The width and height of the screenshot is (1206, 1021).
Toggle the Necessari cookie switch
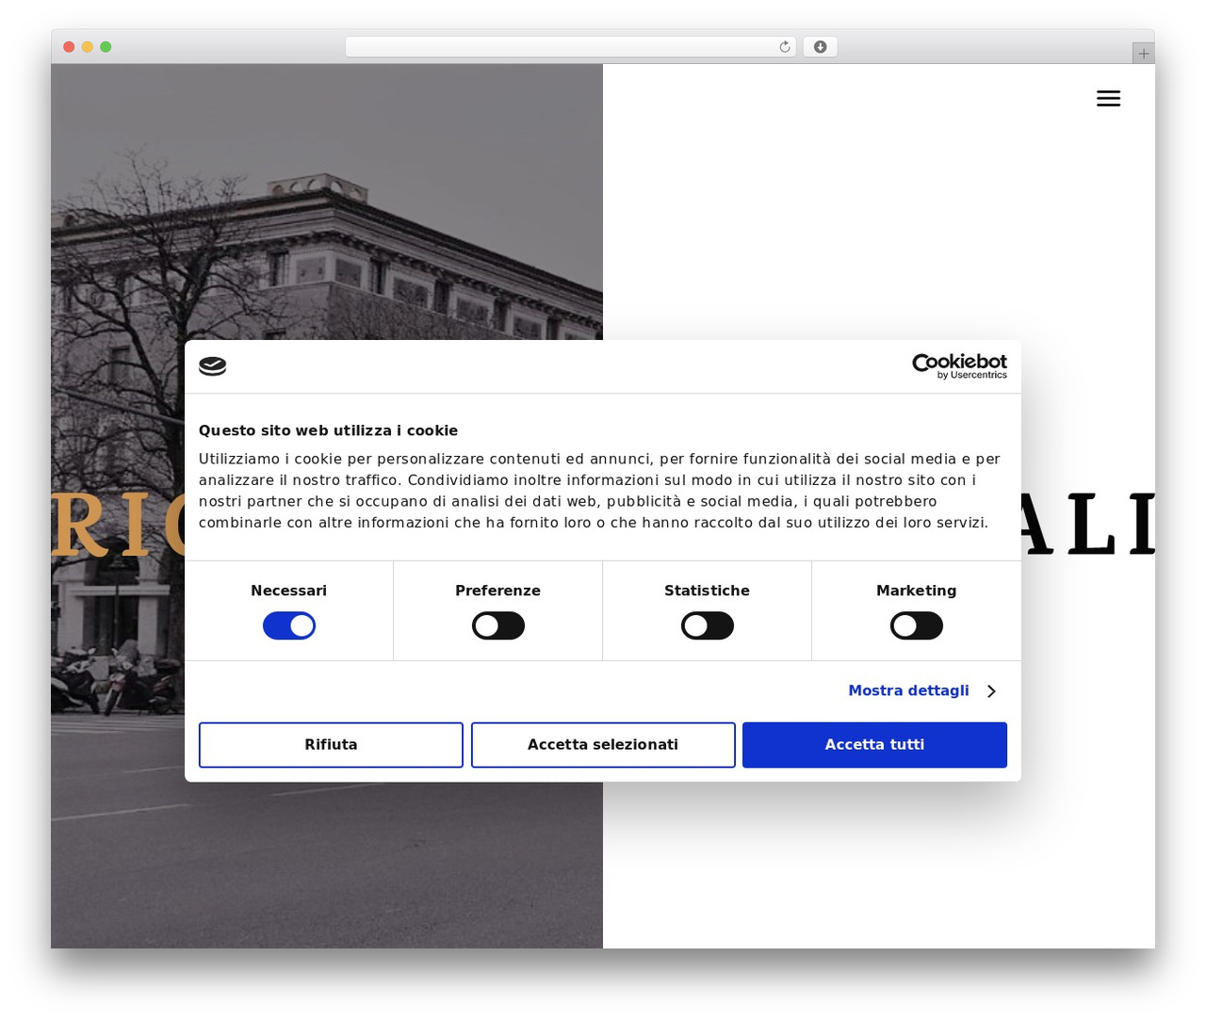tap(289, 626)
